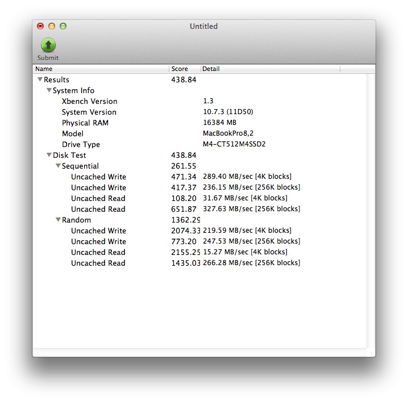Click the Xbench version value 1.3

click(208, 101)
